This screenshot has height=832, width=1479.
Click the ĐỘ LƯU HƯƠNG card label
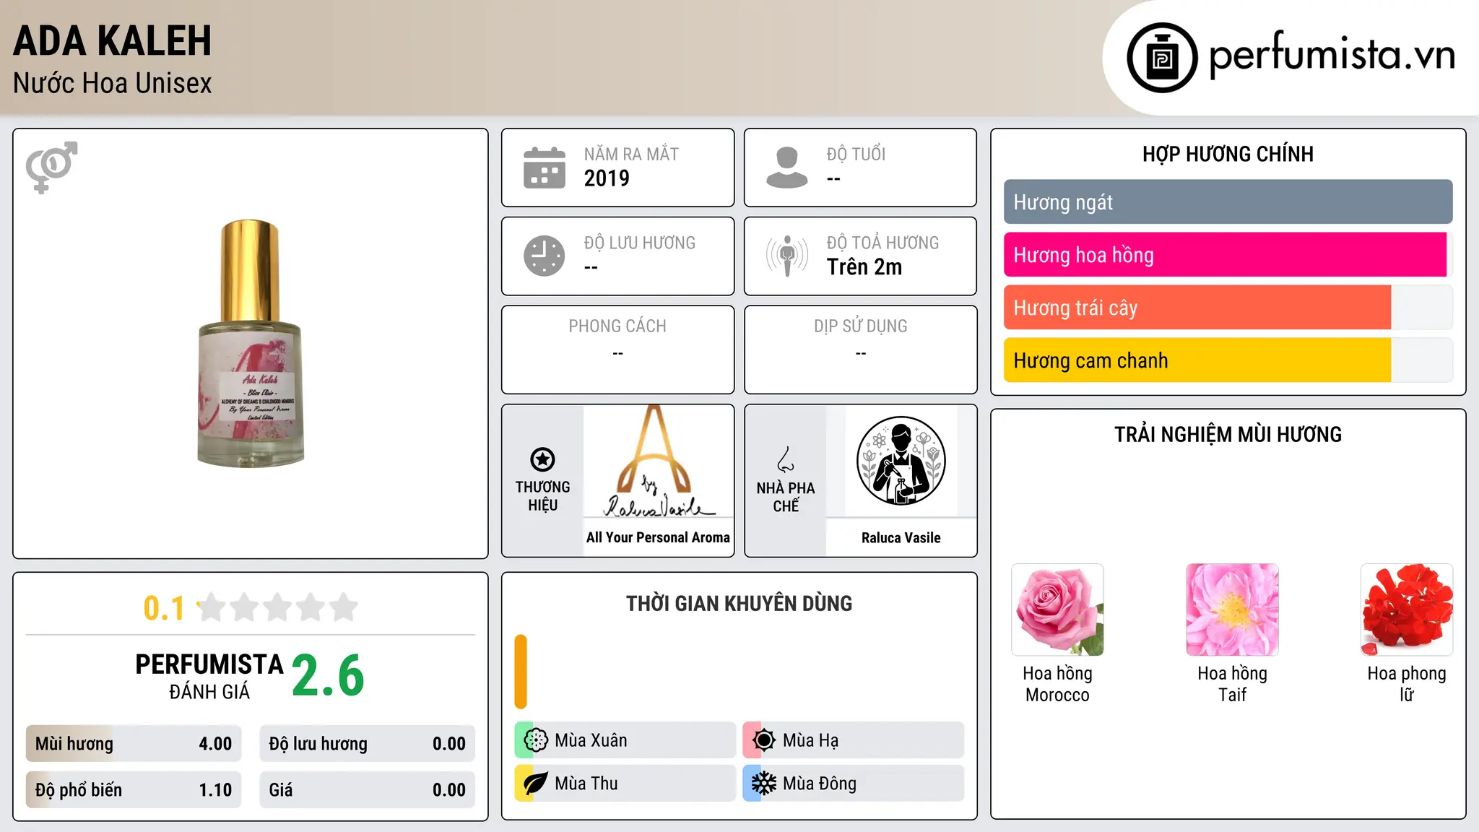tap(640, 243)
